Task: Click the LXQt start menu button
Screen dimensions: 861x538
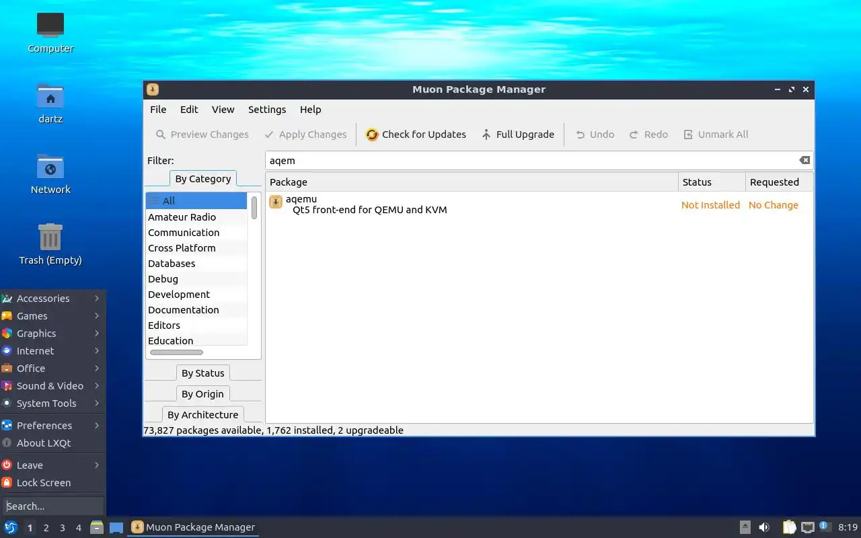Action: [x=11, y=527]
